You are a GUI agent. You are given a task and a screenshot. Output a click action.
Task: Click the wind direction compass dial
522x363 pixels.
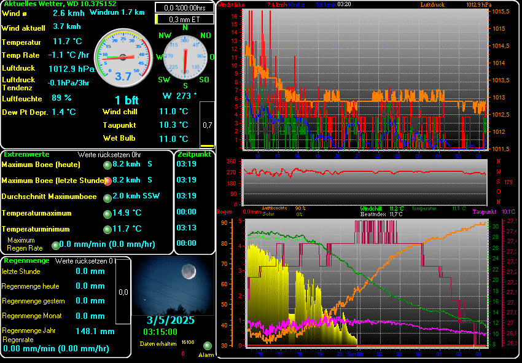point(185,57)
